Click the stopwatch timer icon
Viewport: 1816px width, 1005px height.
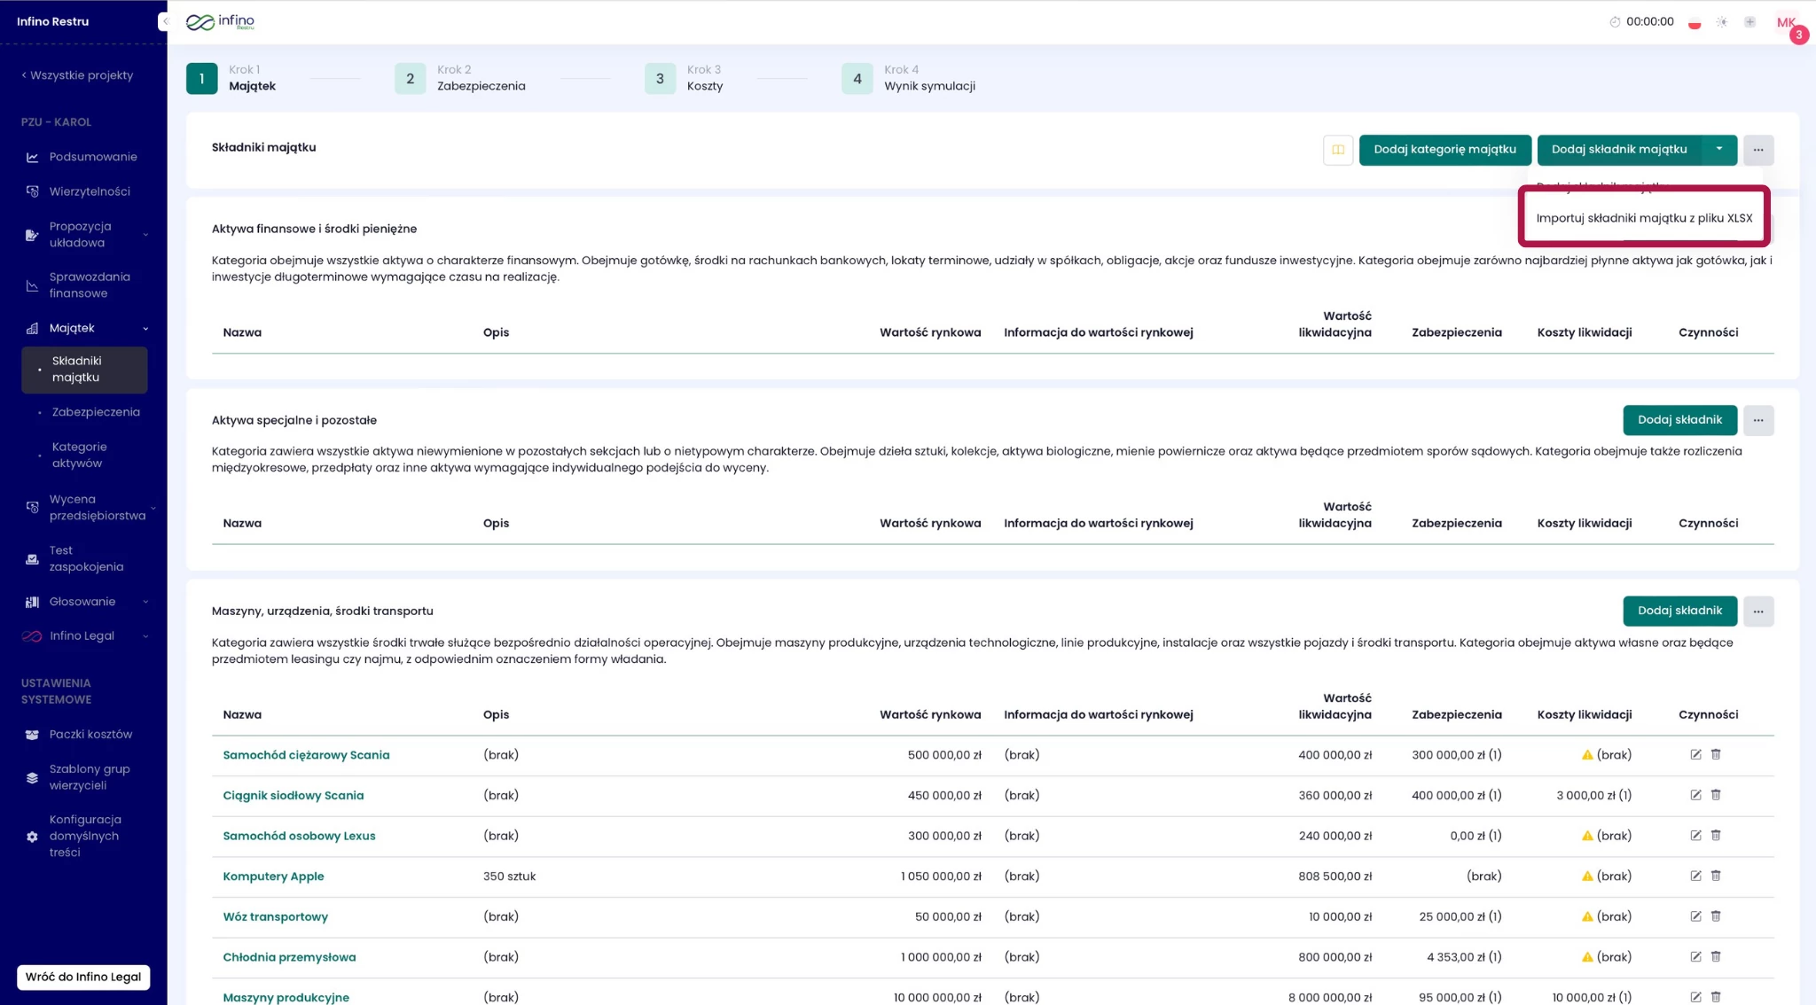point(1615,22)
